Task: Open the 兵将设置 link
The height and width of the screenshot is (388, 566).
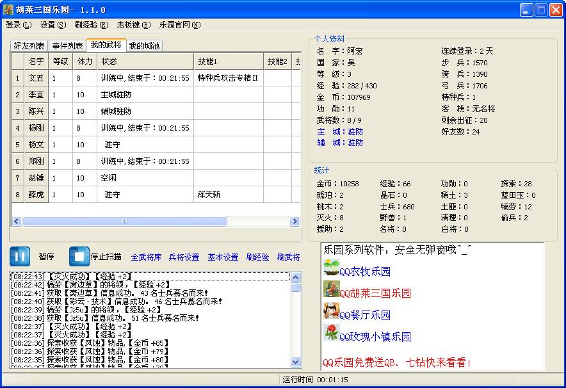Action: tap(184, 257)
